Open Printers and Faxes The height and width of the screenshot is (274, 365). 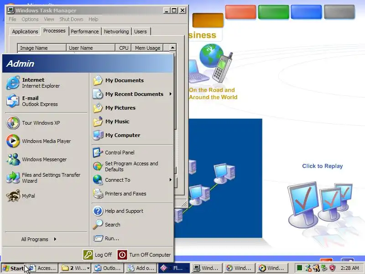(132, 194)
